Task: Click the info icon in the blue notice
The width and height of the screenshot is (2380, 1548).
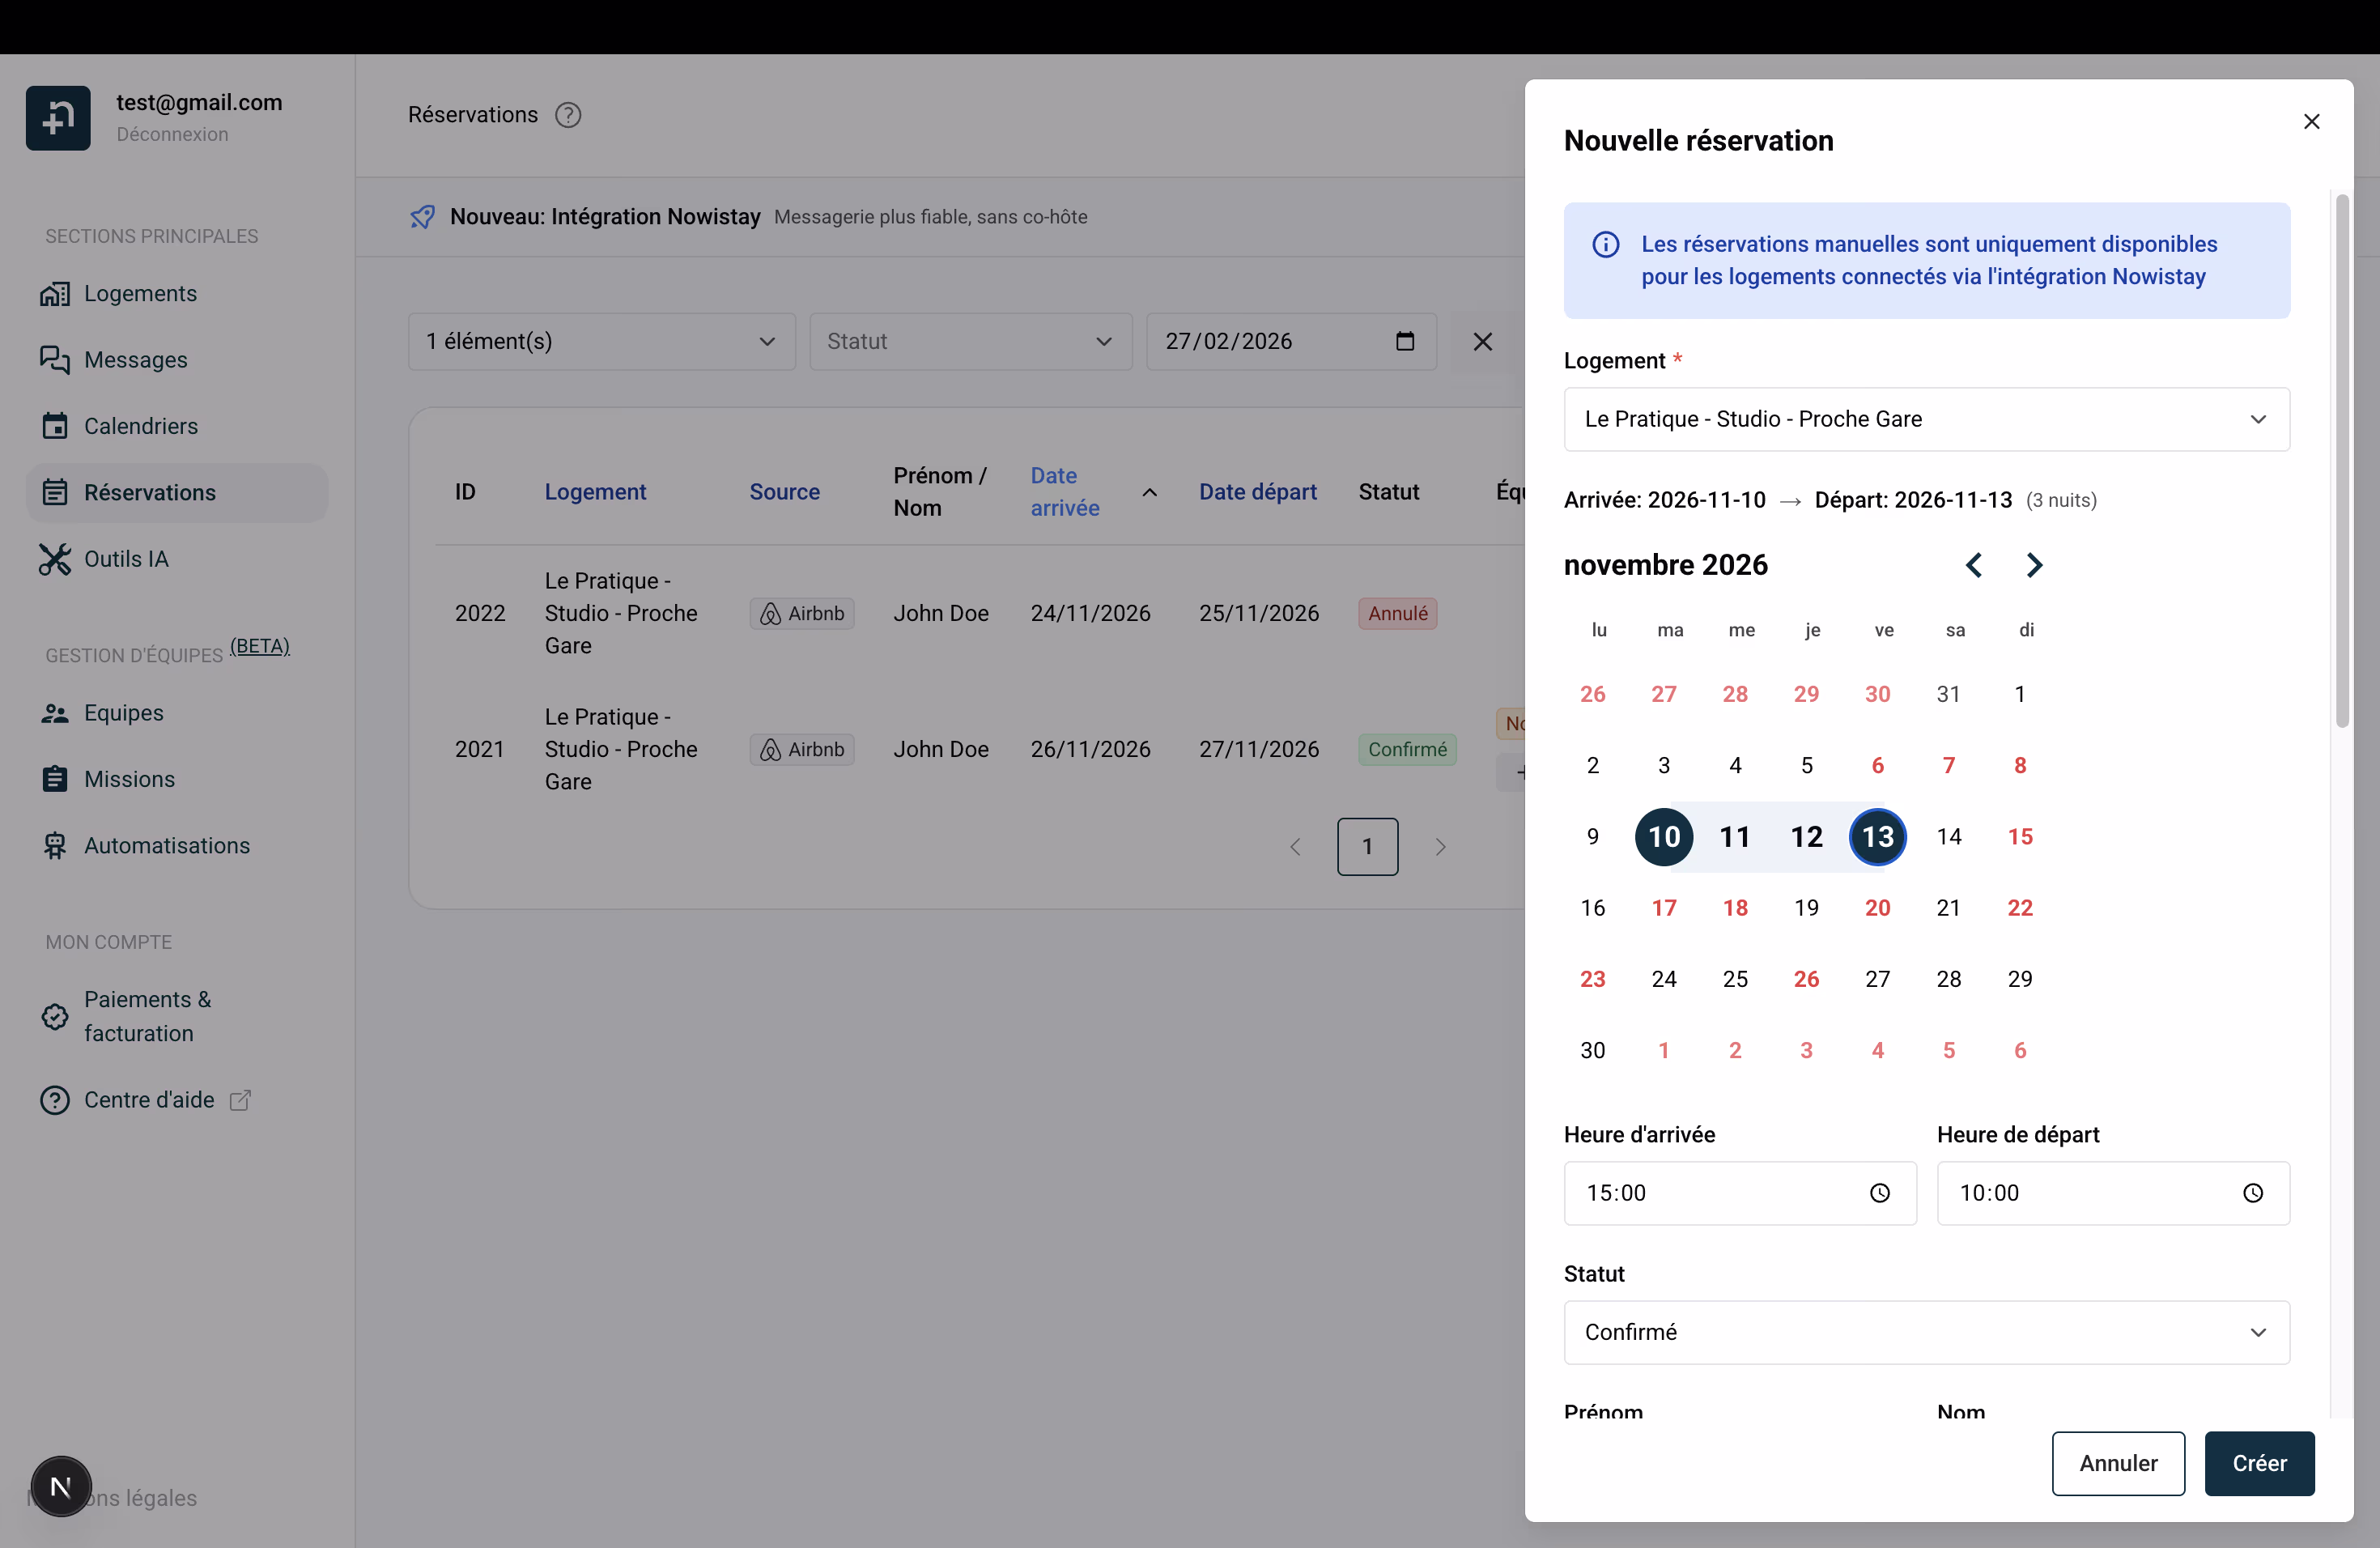Action: [1605, 244]
